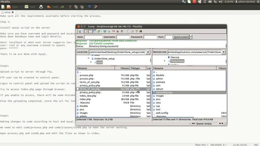
Task: Click the Find and Replace icon in gedit
Action: pyautogui.click(x=96, y=7)
